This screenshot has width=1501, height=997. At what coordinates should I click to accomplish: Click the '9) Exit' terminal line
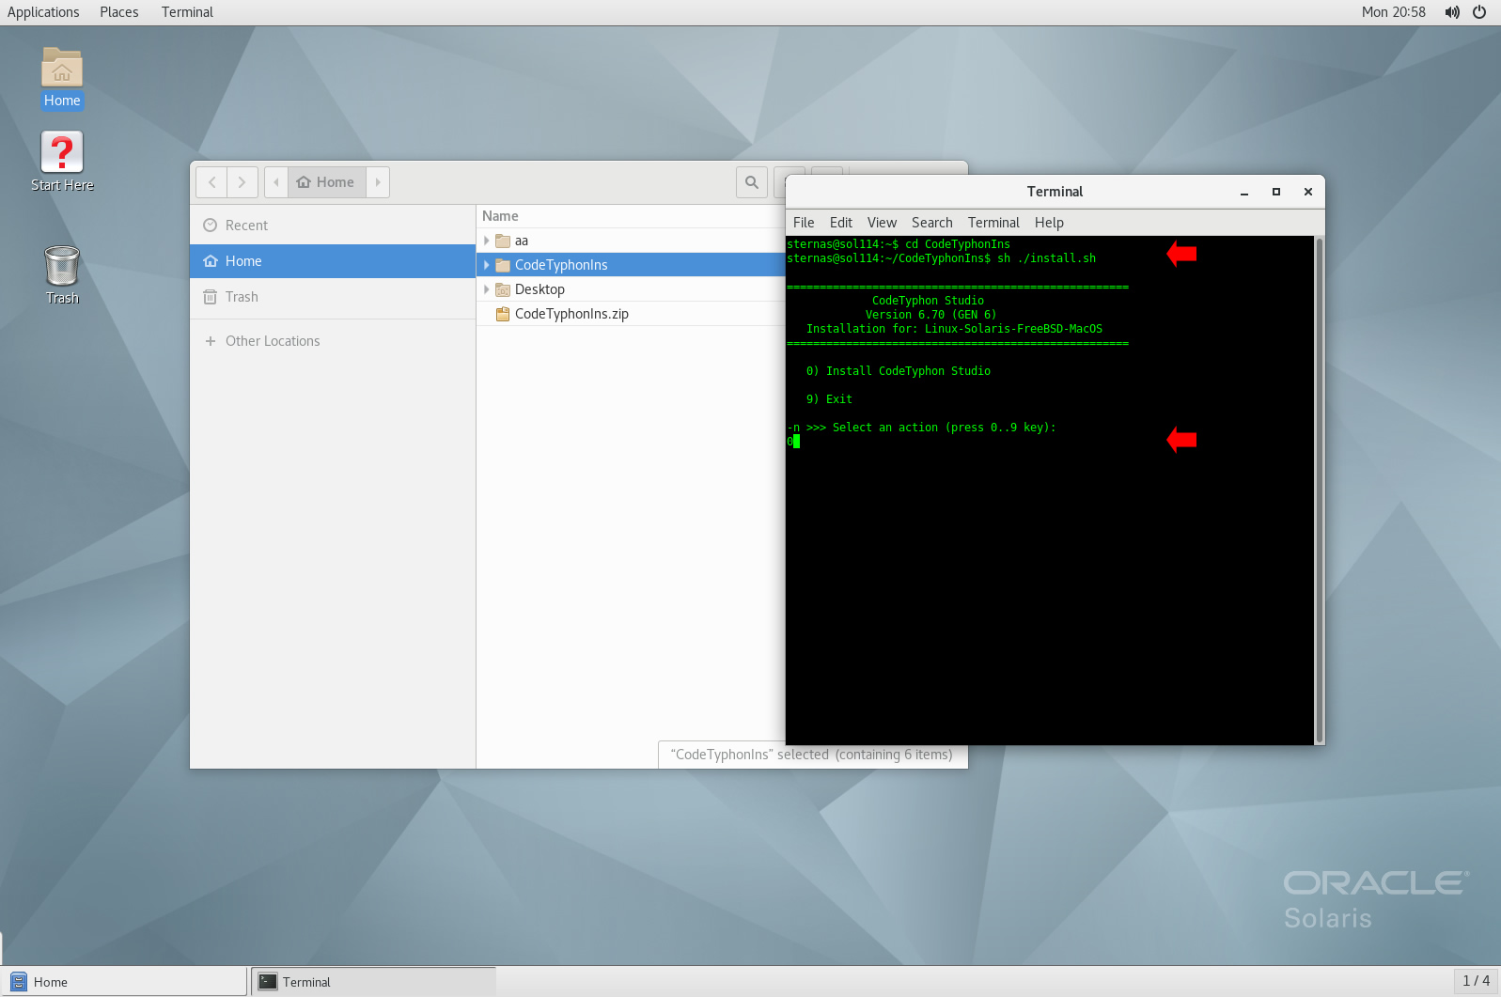[x=829, y=399]
